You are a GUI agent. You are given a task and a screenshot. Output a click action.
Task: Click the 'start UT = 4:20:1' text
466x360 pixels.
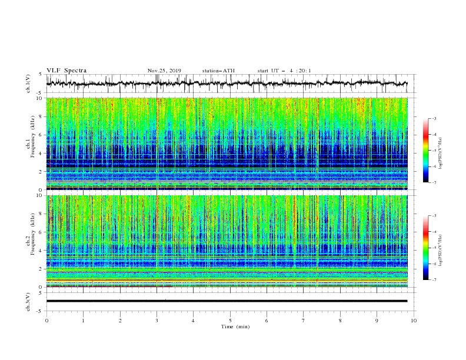(284, 71)
